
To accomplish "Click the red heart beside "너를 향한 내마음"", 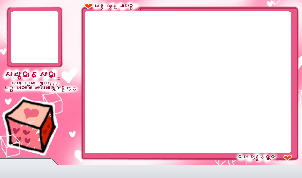I will 89,6.
